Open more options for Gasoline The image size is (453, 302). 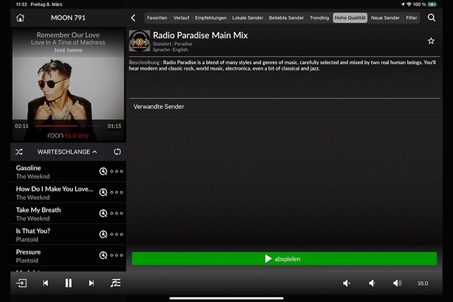tap(117, 172)
